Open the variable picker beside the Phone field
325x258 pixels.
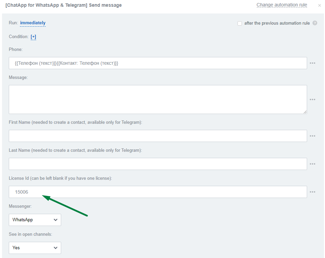point(312,63)
